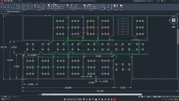Screen dimensions: 179x101
Task: Open the Layer name dropdown
Action: point(61,5)
